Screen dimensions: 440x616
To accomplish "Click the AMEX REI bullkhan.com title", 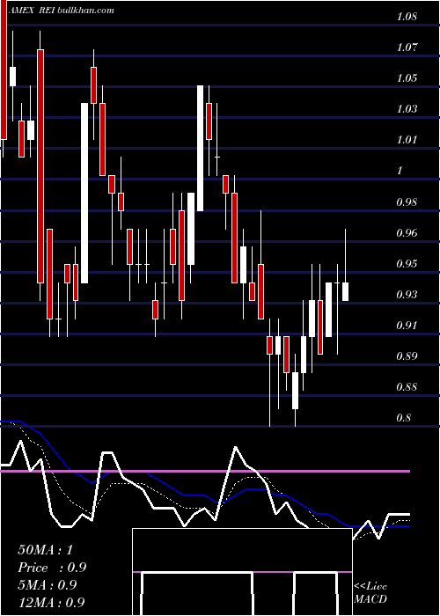I will pos(62,11).
